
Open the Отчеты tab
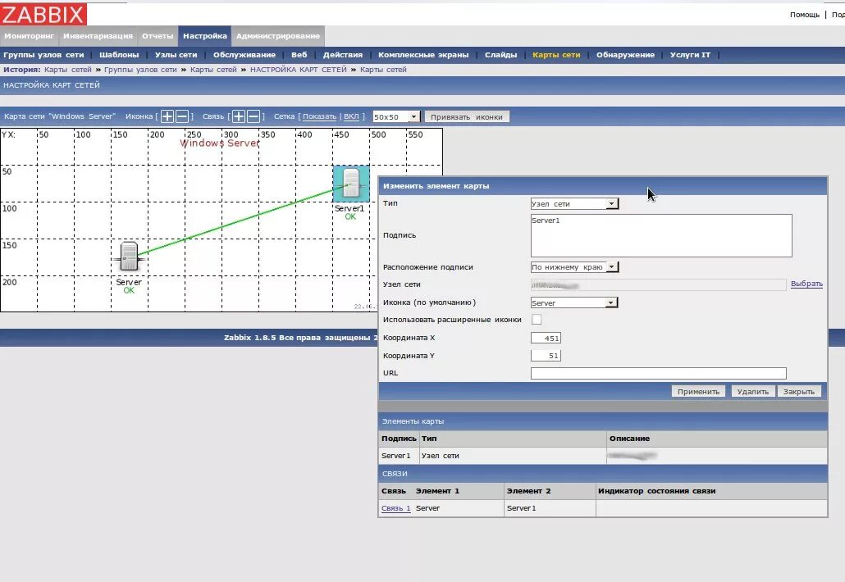click(x=158, y=36)
